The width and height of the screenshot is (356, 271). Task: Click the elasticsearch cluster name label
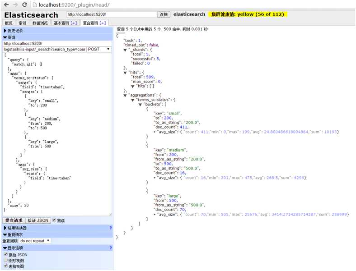189,14
